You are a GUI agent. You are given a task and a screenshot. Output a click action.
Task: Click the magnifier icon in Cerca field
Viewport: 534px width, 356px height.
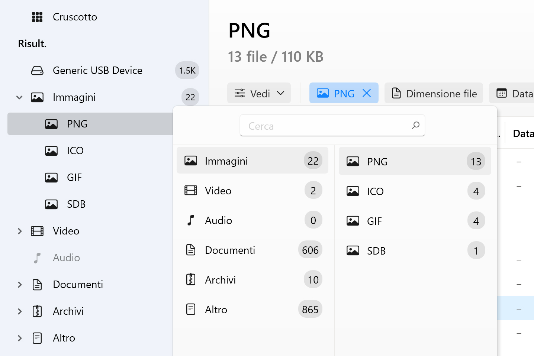tap(416, 126)
